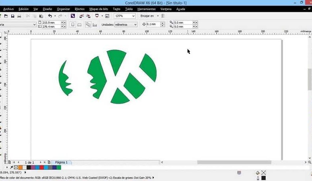
Task: Click the eyedropper icon on document palette
Action: pos(12,167)
